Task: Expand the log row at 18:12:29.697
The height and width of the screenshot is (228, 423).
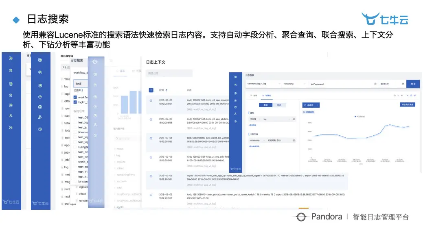Action: [151, 100]
